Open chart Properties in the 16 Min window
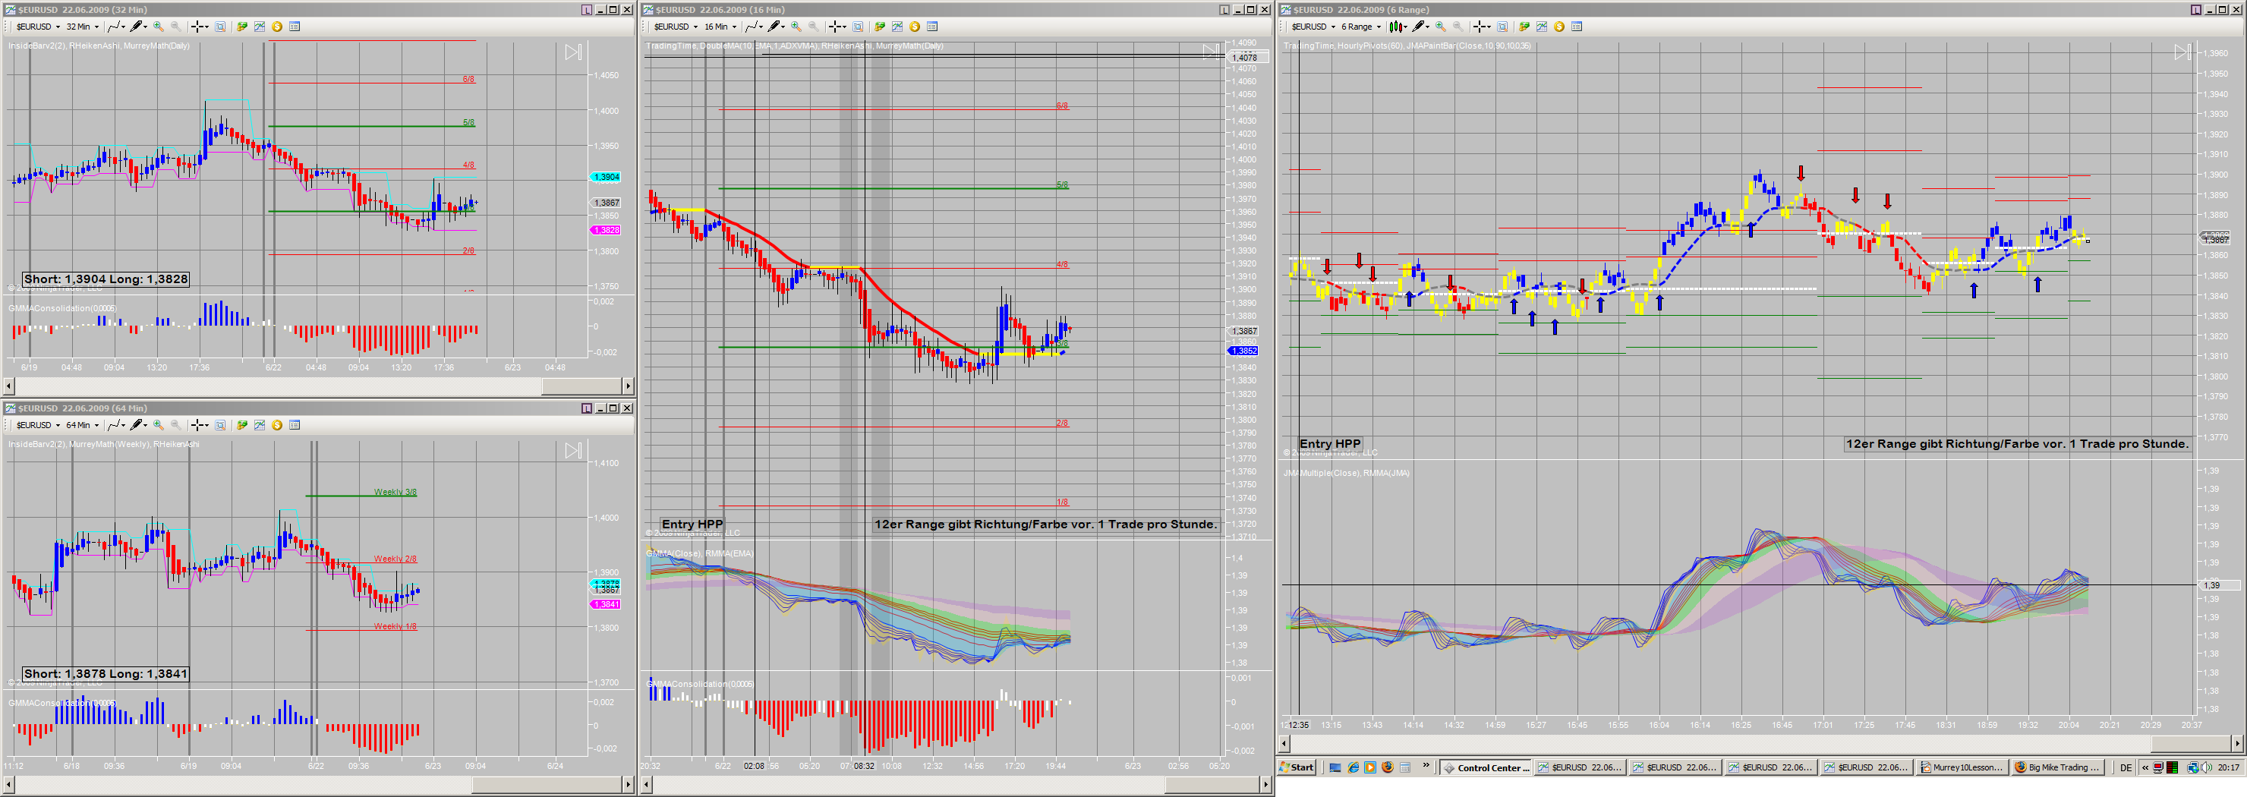The width and height of the screenshot is (2247, 797). (x=931, y=27)
